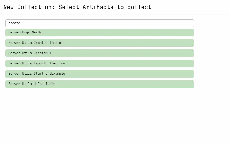Pick the Server.Utils.ImportCollection artifact
Screen dimensions: 230x143
99,63
